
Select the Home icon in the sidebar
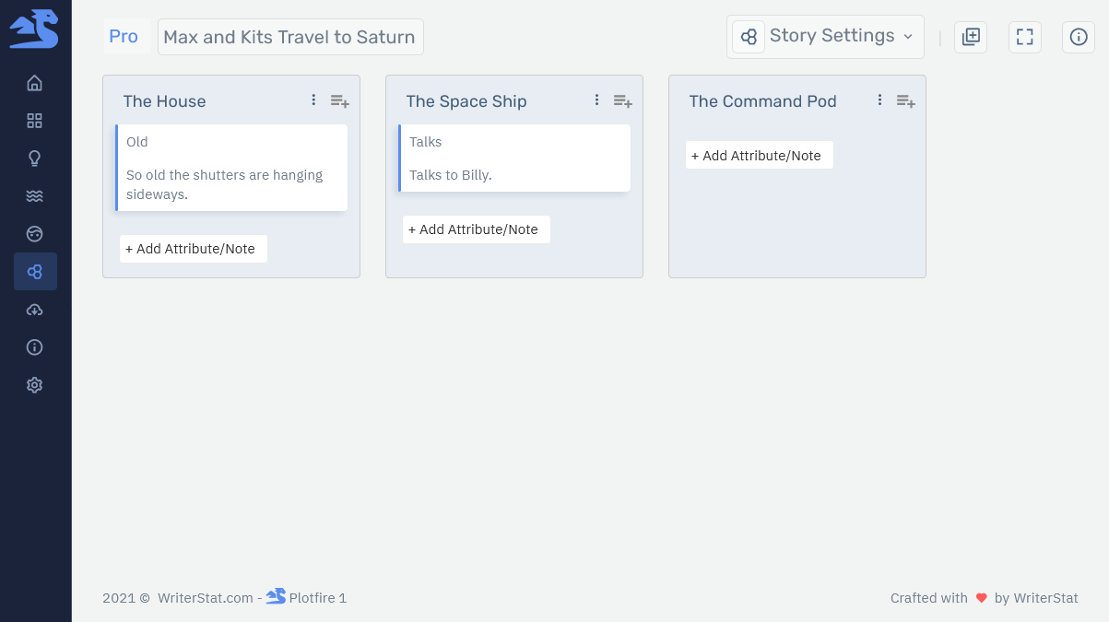[x=35, y=82]
